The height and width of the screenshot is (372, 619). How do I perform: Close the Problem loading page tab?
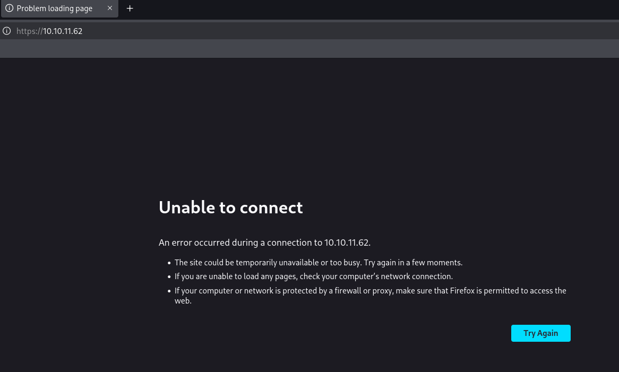(x=110, y=8)
